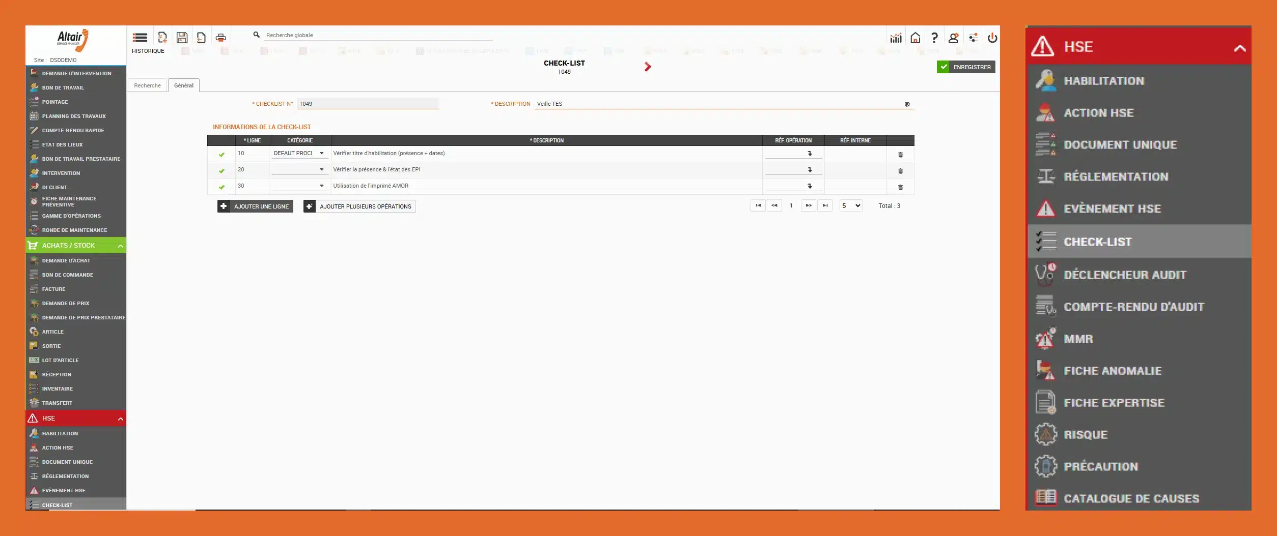Click the ENREGISTRER button
This screenshot has height=536, width=1277.
(966, 67)
